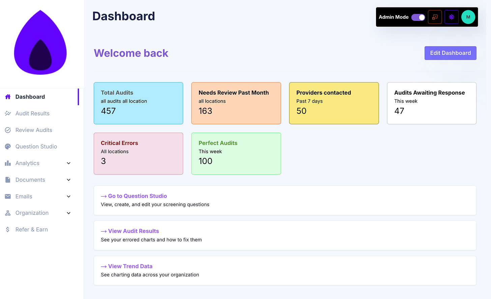
Task: Open the user avatar labeled M
Action: point(468,17)
